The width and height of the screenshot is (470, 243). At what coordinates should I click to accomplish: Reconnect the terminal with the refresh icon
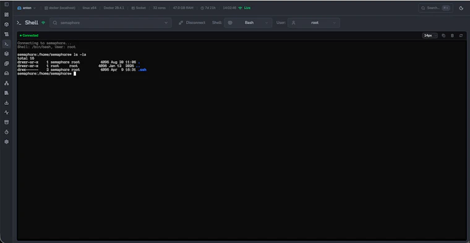coord(461,36)
